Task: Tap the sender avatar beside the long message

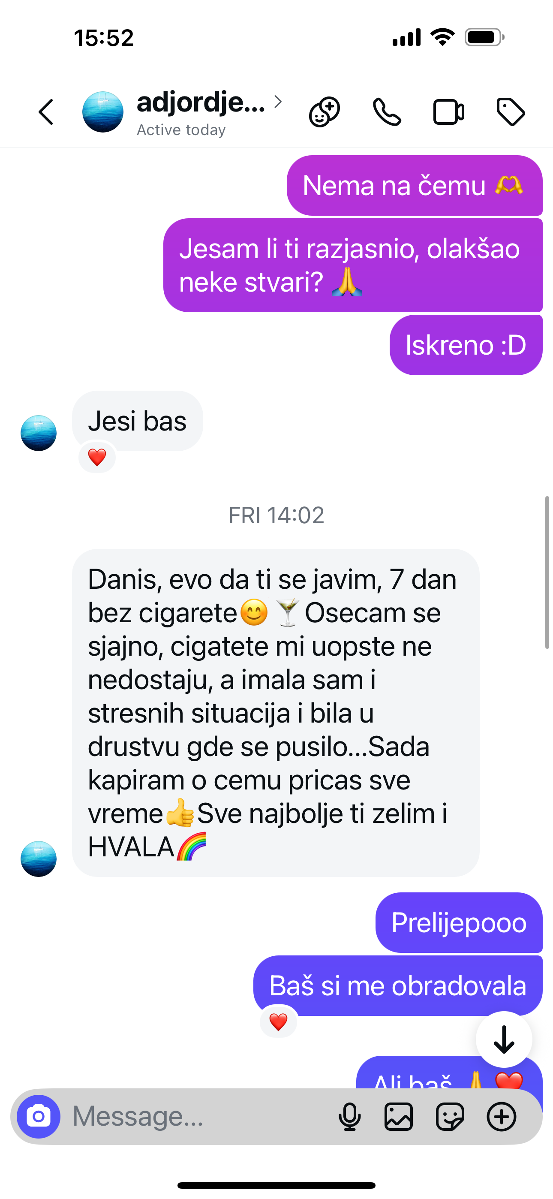Action: tap(39, 859)
